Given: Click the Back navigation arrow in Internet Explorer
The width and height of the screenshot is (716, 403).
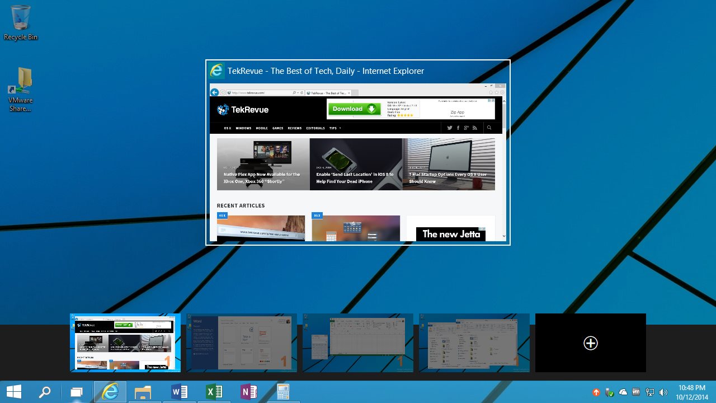Looking at the screenshot, I should point(214,92).
